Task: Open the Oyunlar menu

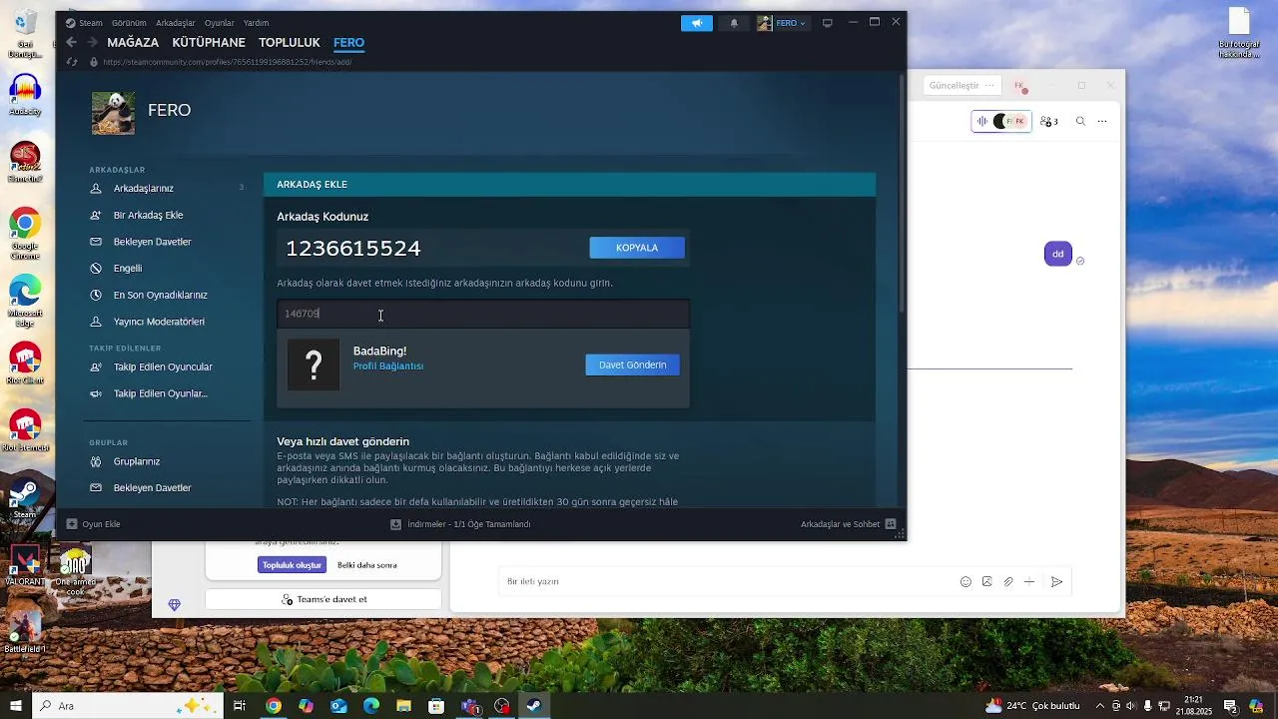Action: (219, 23)
